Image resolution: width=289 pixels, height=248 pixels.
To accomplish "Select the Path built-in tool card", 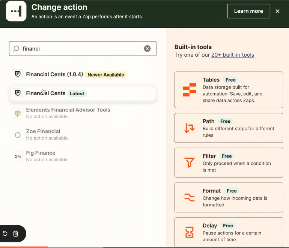I will (229, 128).
